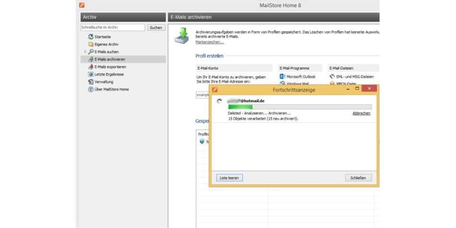The height and width of the screenshot is (228, 456).
Task: Minimize the Fortschrittsanzeige dialog
Action: pos(344,89)
